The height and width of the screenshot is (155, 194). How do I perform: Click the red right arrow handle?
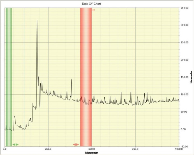pos(78,144)
